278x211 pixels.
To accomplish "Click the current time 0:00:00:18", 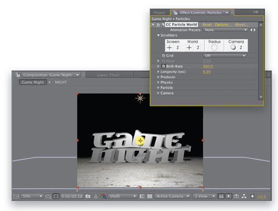I will 72,196.
